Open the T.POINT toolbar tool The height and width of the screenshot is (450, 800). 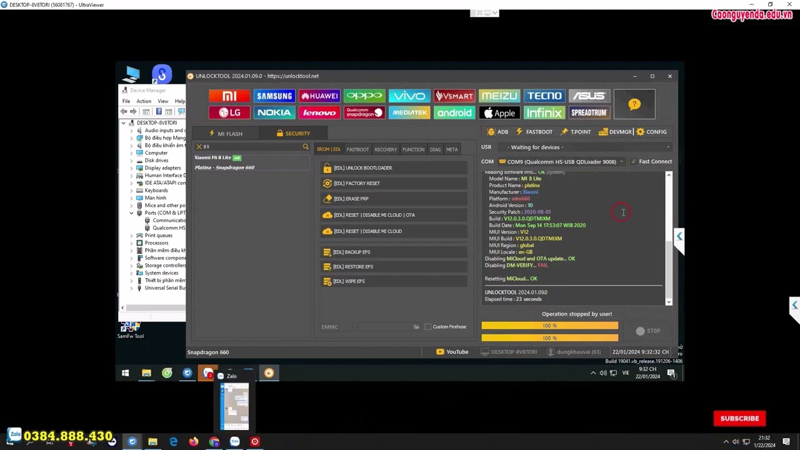pyautogui.click(x=576, y=132)
